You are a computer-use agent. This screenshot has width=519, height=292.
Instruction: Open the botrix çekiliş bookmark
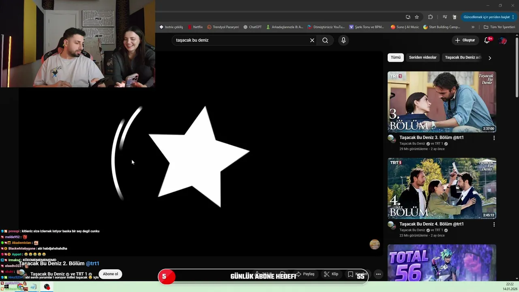click(x=171, y=27)
